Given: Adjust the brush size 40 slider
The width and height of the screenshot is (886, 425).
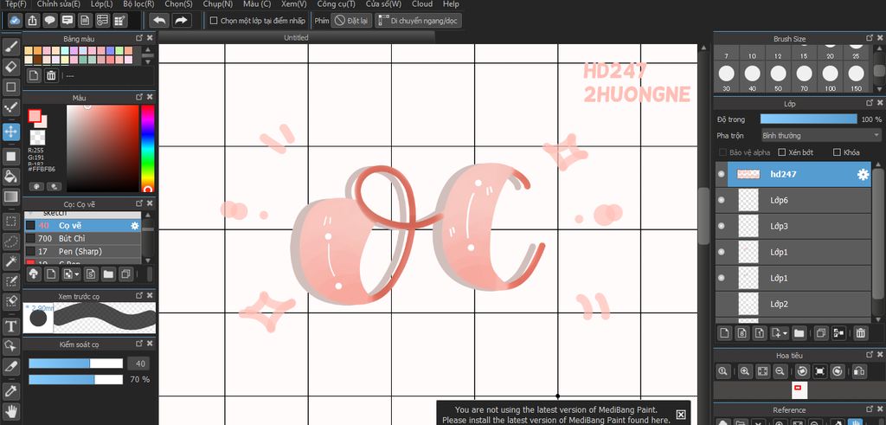Looking at the screenshot, I should point(76,364).
